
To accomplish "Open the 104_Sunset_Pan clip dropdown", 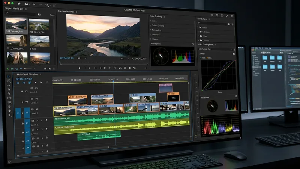I will click(215, 49).
